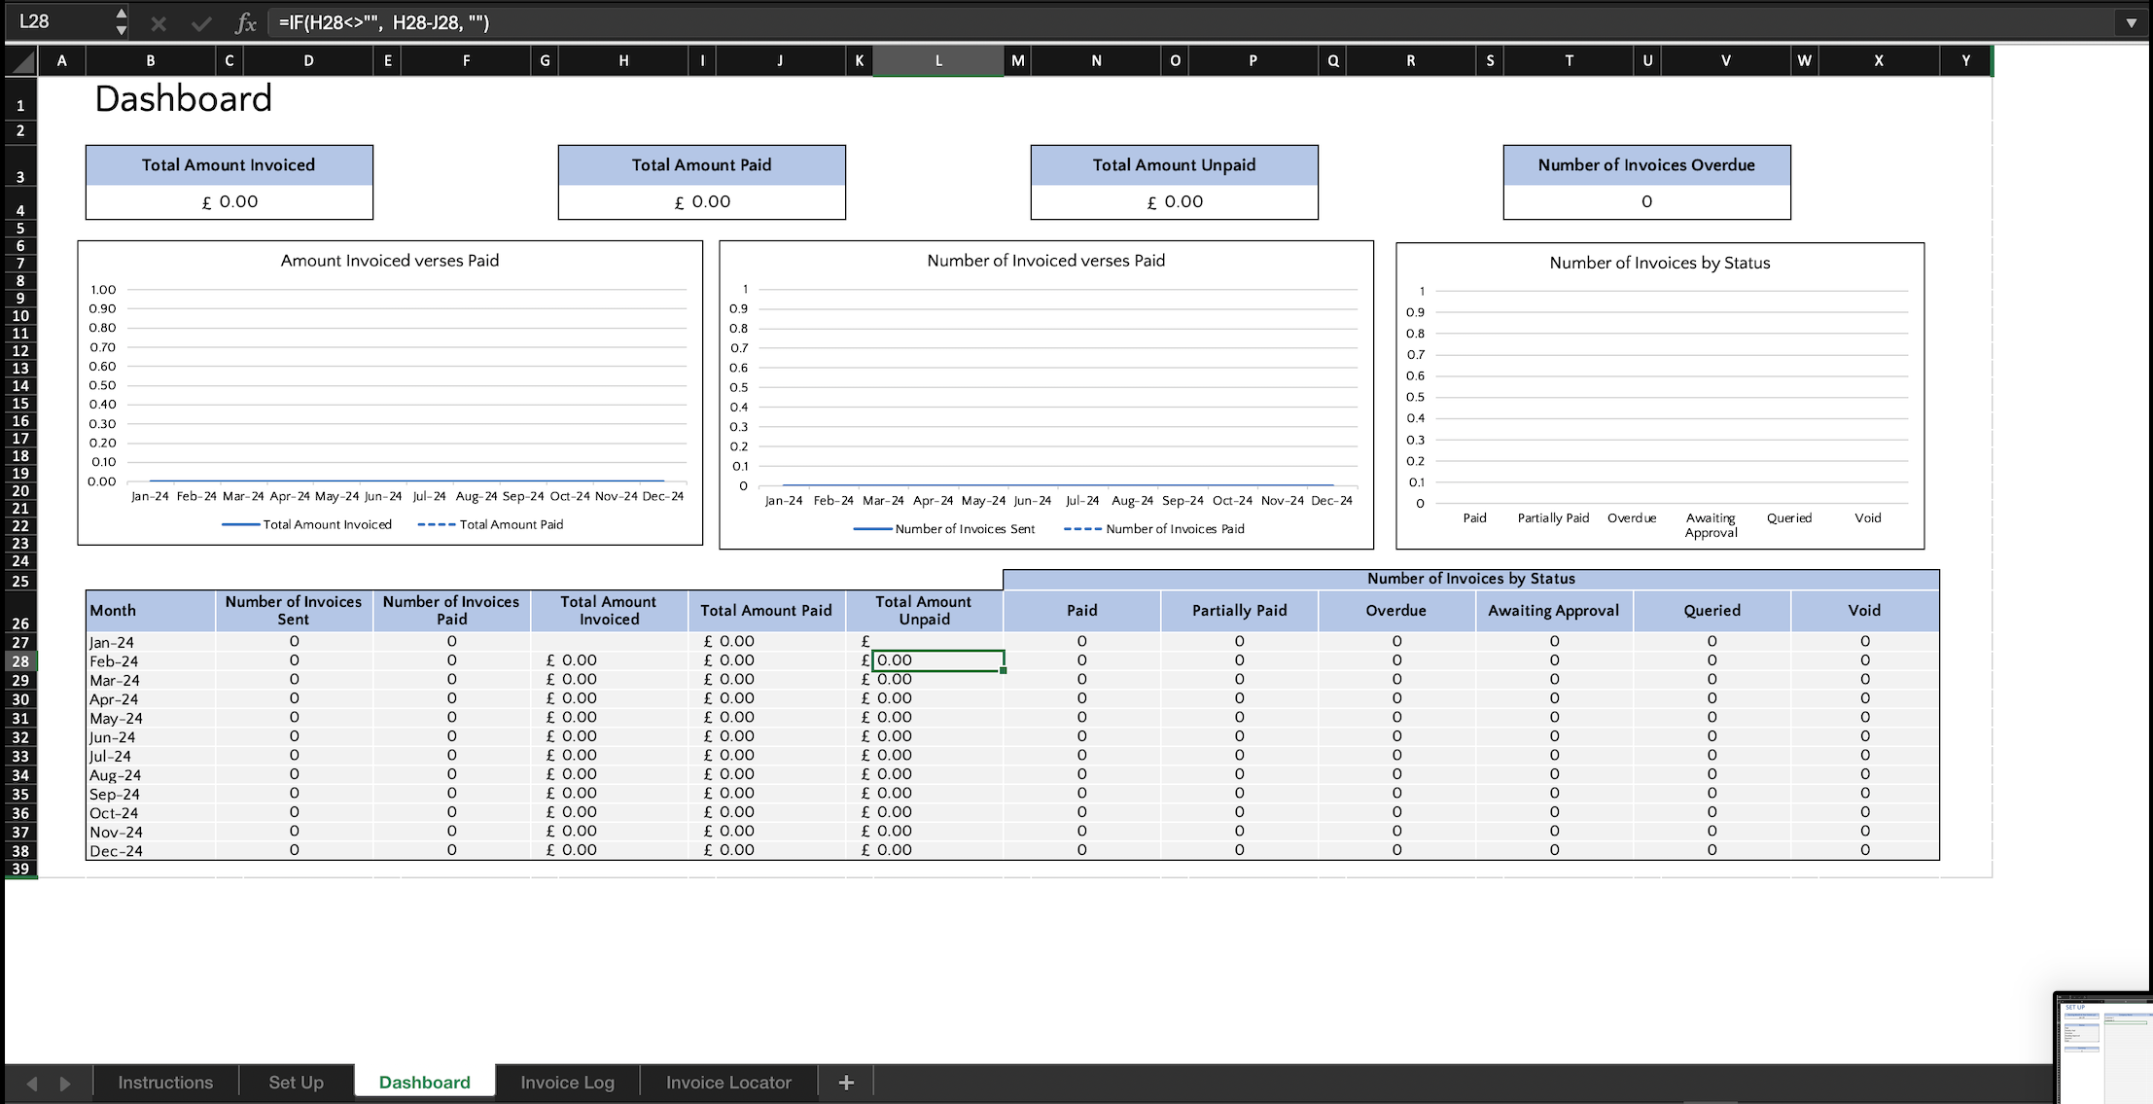Click the Month column header cell
The width and height of the screenshot is (2153, 1104).
click(x=150, y=611)
